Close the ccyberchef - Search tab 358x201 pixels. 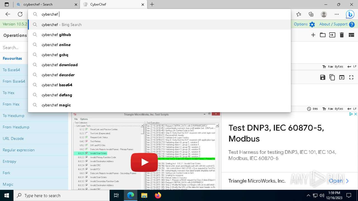pos(76,4)
